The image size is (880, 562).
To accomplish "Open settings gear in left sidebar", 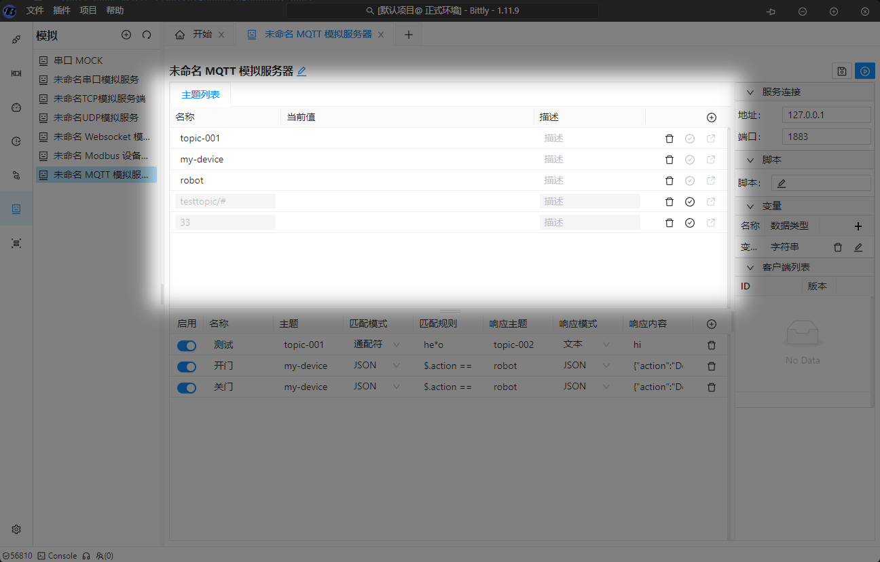I will [16, 529].
